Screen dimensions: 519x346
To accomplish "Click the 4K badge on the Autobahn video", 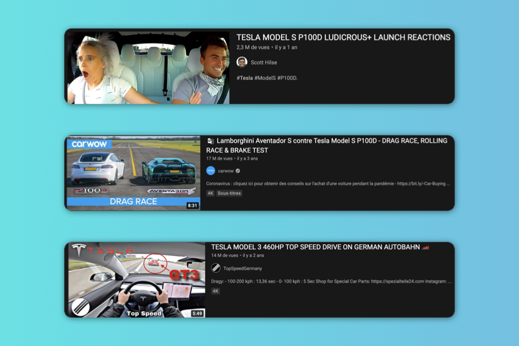I will pyautogui.click(x=216, y=291).
